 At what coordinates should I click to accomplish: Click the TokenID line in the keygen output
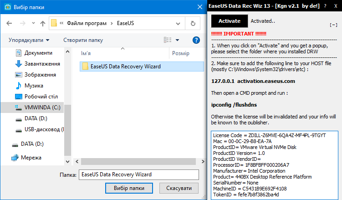tap(246, 195)
